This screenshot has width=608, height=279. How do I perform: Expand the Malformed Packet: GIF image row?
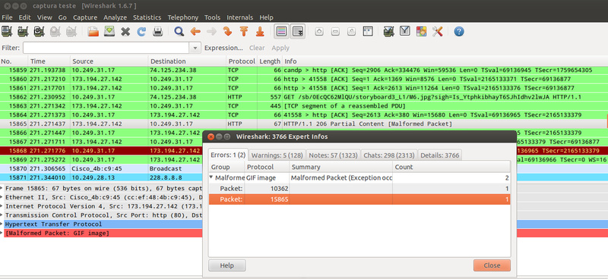(2, 233)
